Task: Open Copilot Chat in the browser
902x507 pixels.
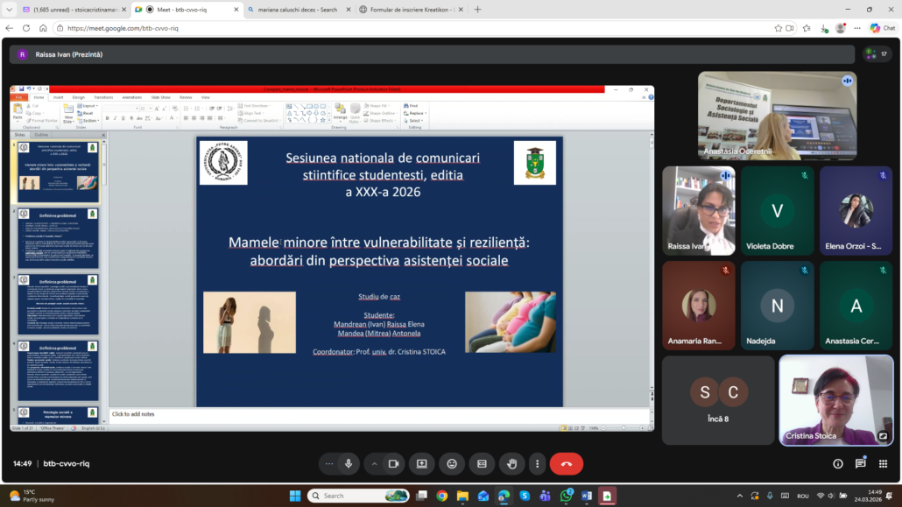Action: tap(883, 28)
